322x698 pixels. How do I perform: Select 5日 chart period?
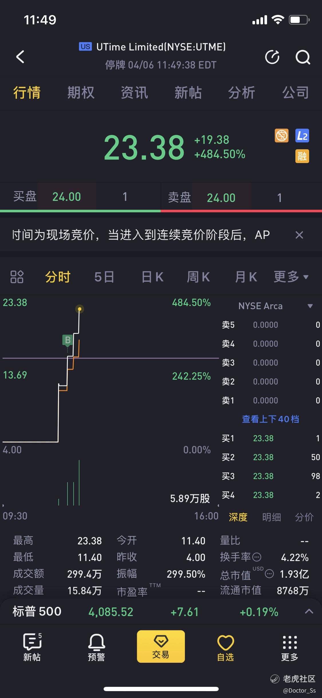(104, 277)
